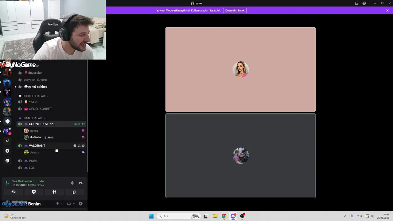Open Discord taskbar icon
Viewport: 393px width, 221px height.
tap(233, 216)
